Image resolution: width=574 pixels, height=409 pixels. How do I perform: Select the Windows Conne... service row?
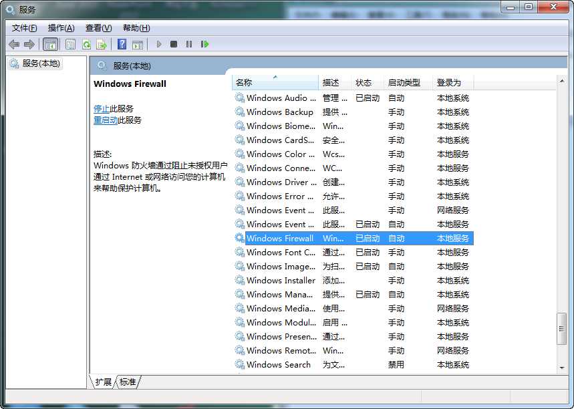pyautogui.click(x=353, y=168)
